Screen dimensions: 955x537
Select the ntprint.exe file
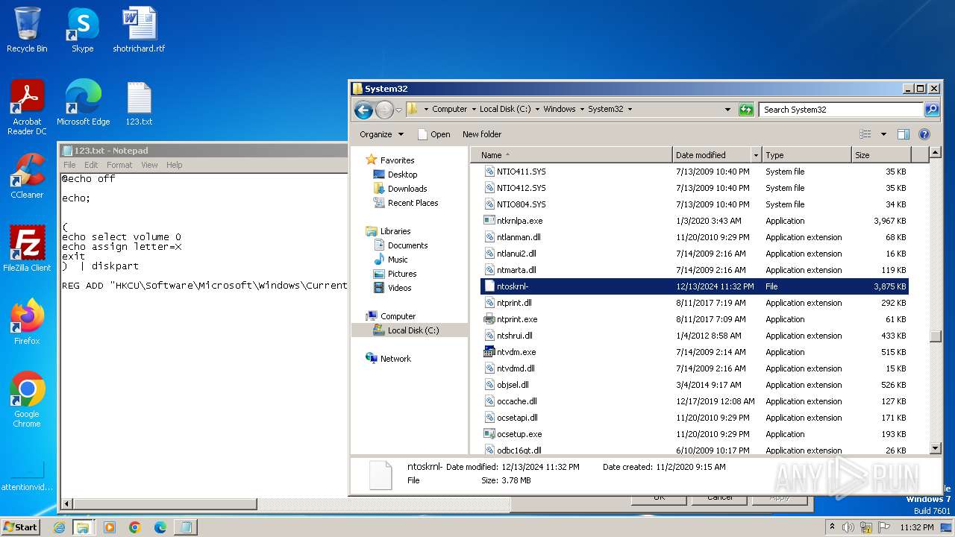tap(517, 319)
